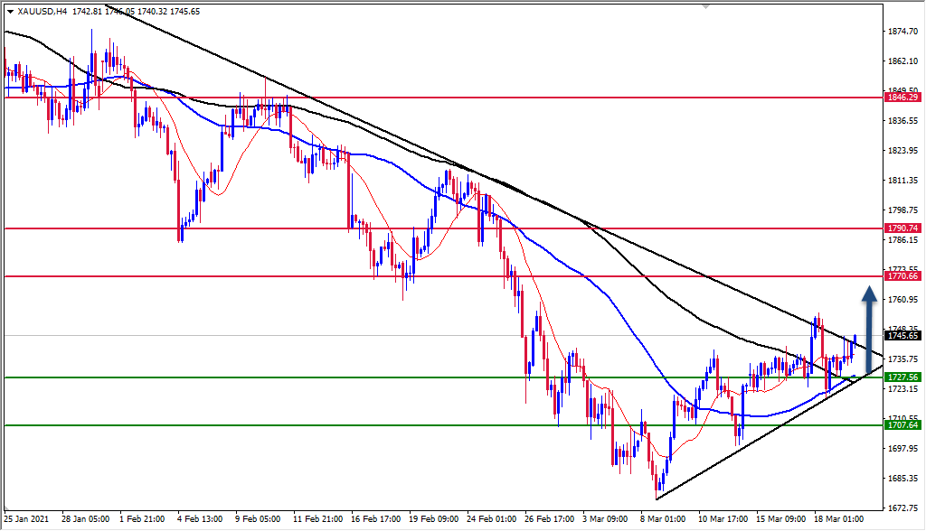This screenshot has width=926, height=531.
Task: Select the open value 1742.81 in header
Action: 88,12
